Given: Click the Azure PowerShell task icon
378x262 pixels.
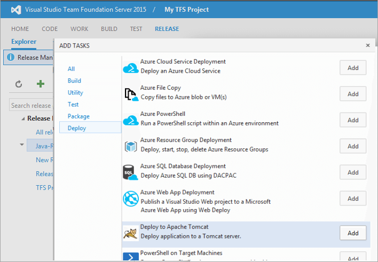Looking at the screenshot, I should click(x=131, y=120).
